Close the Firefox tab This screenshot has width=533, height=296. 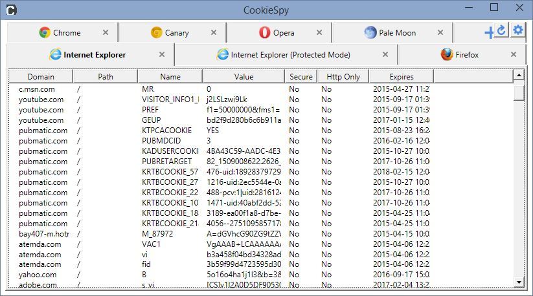tap(514, 54)
